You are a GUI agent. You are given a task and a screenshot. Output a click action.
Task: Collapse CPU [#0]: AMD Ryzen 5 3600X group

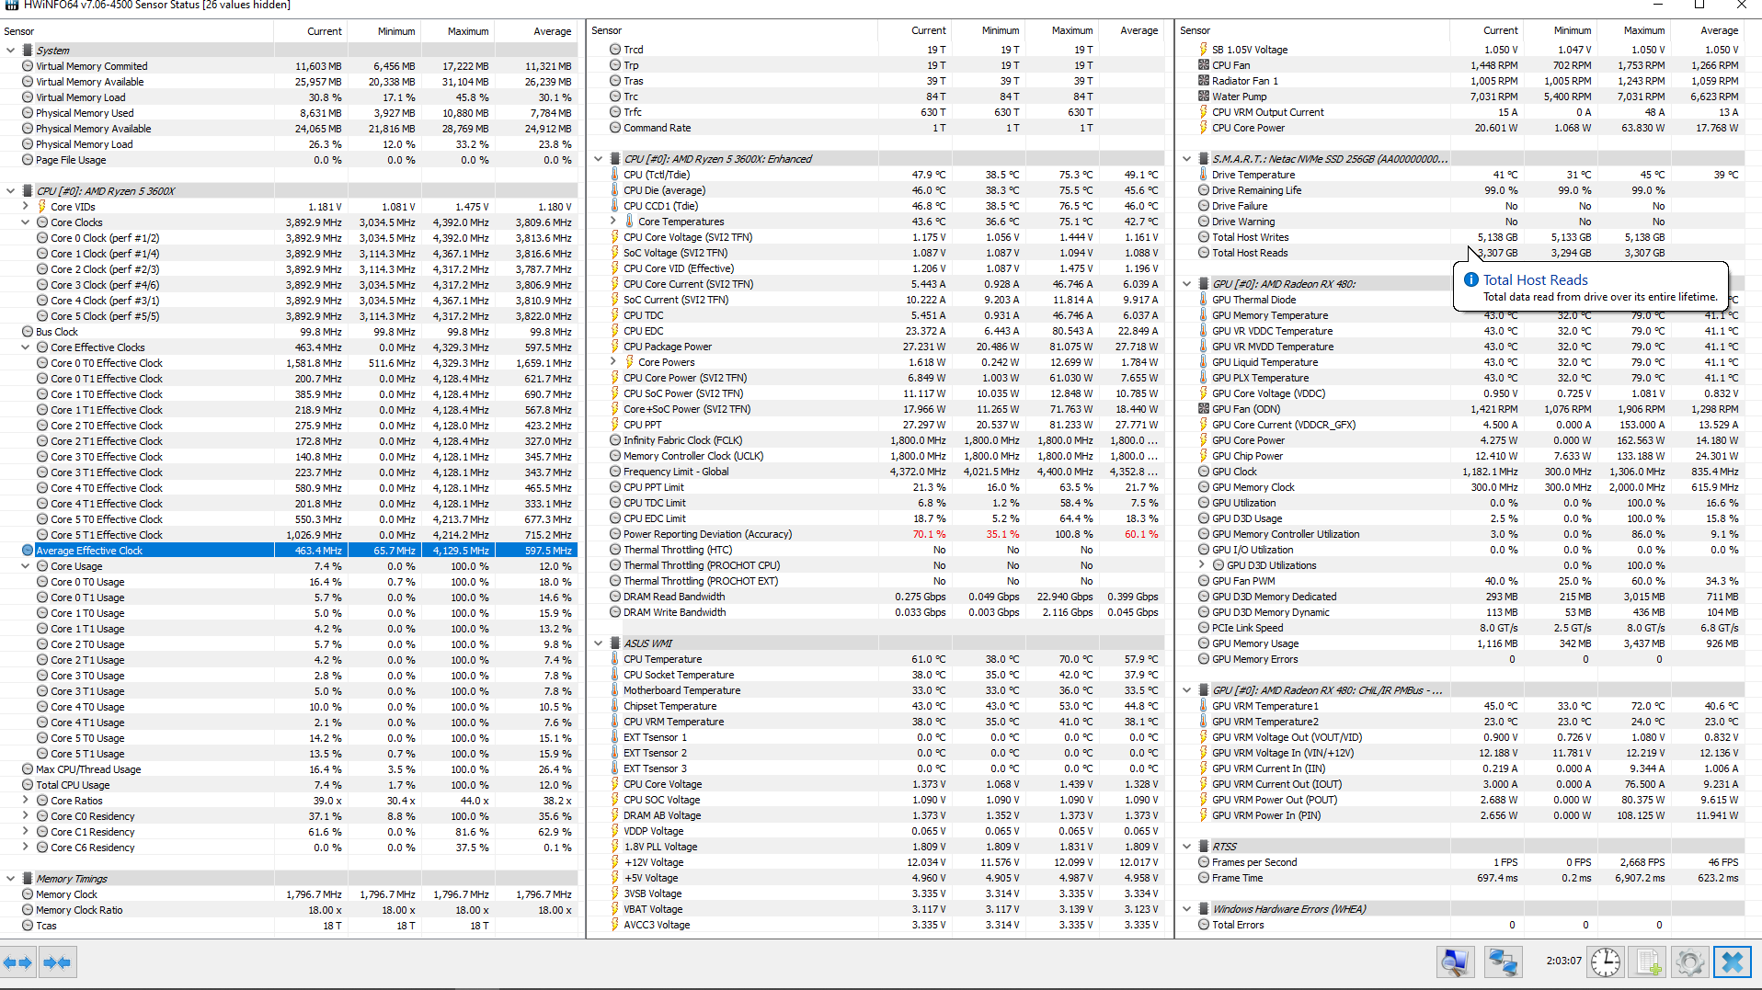pos(10,191)
